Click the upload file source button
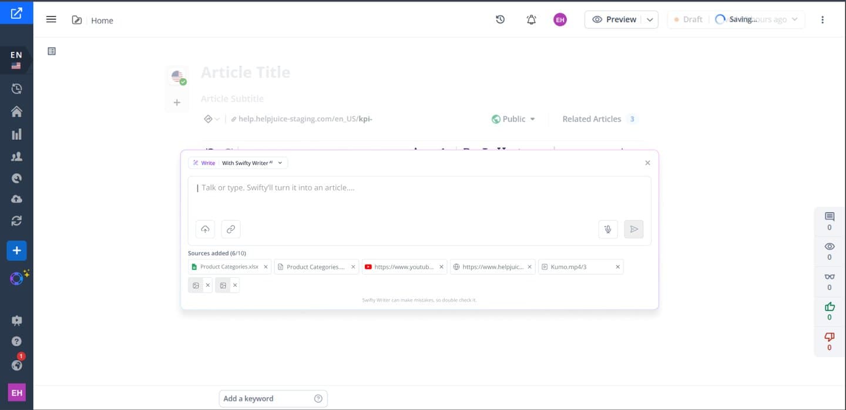The image size is (846, 410). click(x=205, y=229)
